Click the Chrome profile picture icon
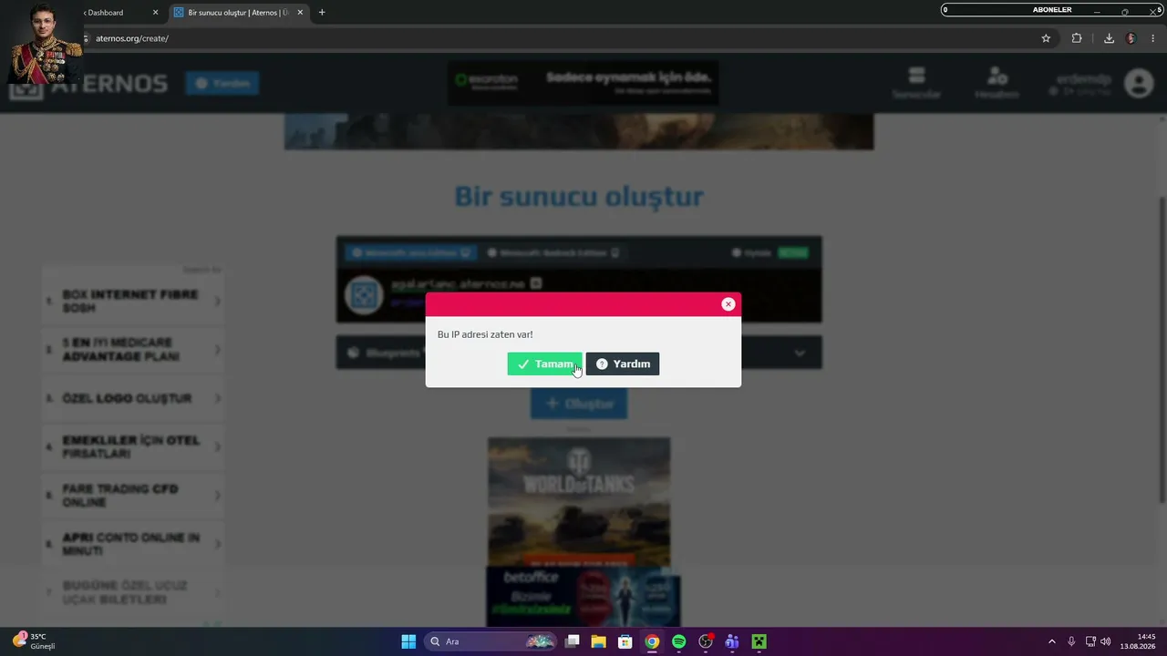The width and height of the screenshot is (1167, 656). click(x=1131, y=38)
